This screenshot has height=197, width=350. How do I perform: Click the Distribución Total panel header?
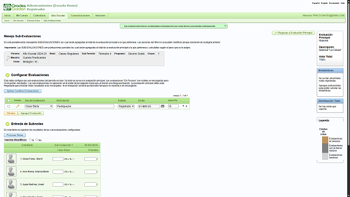tap(330, 101)
